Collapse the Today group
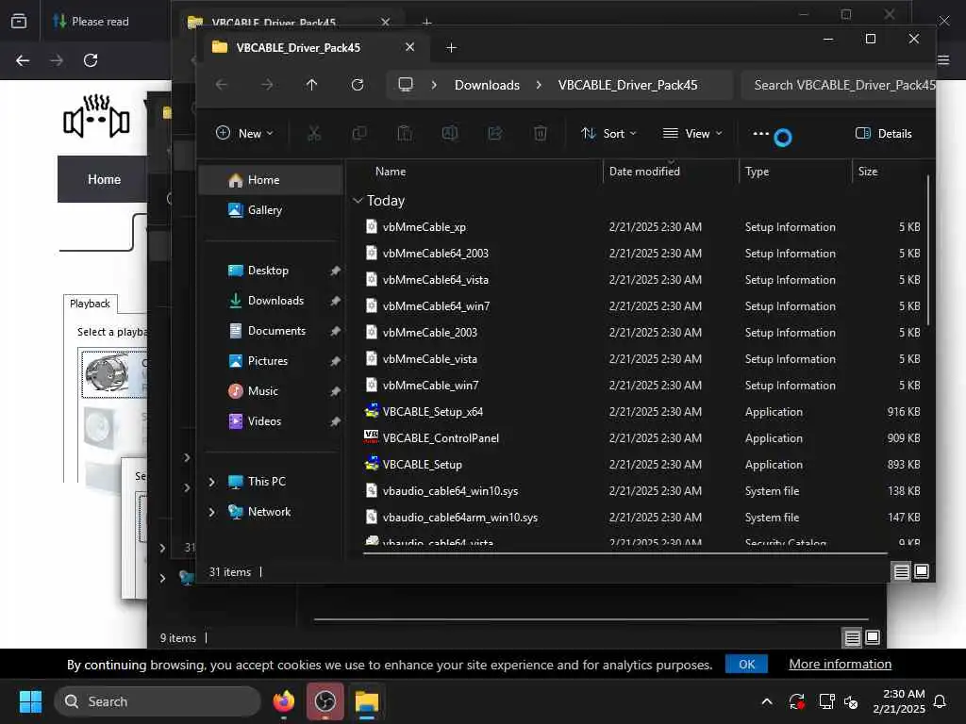 pyautogui.click(x=358, y=201)
